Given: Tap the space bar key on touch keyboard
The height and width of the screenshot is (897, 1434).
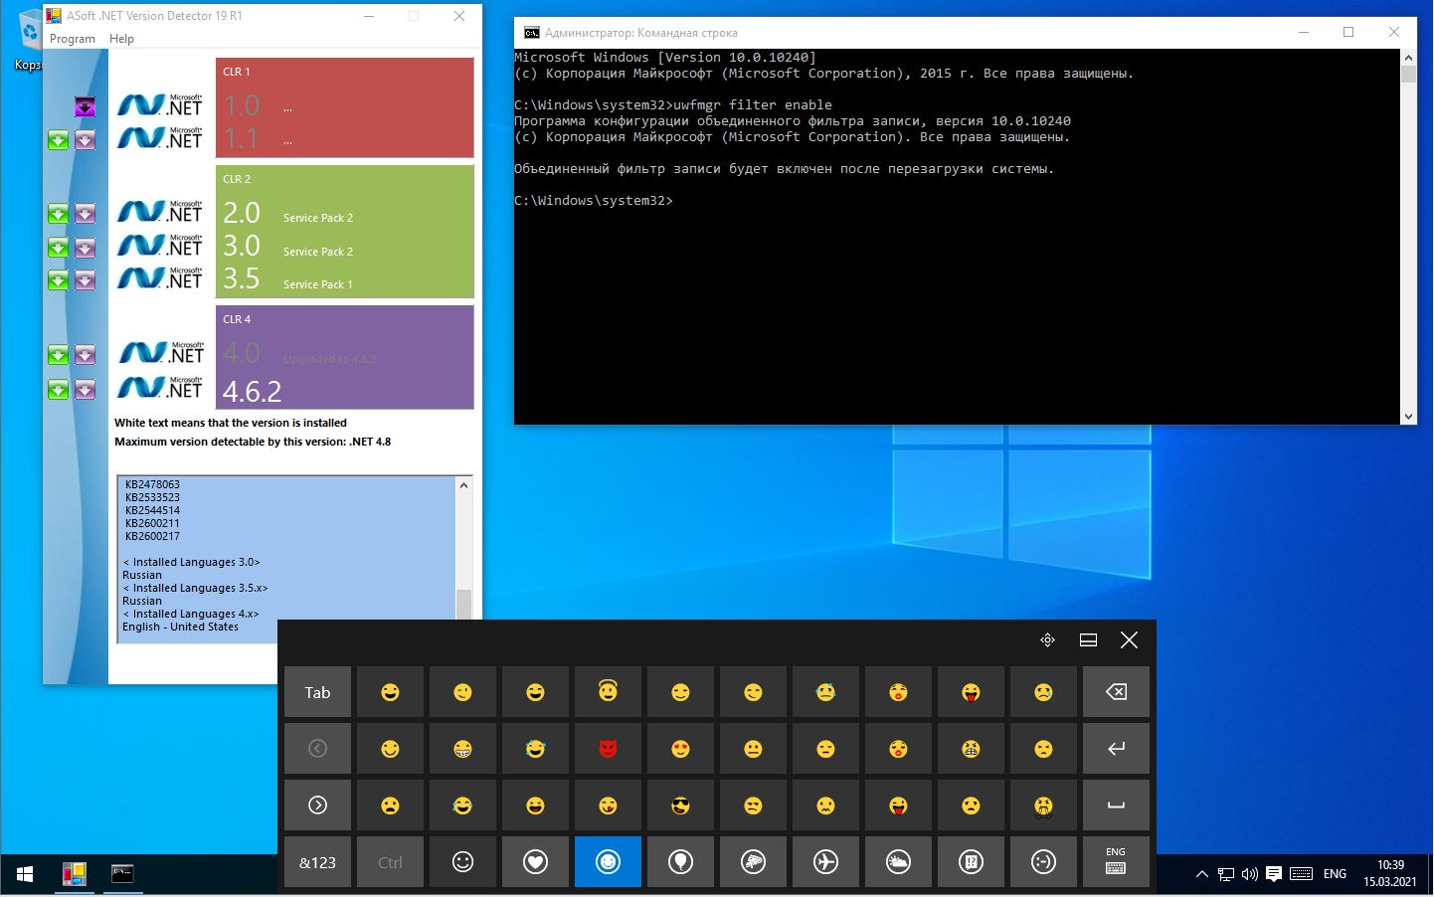Looking at the screenshot, I should pos(1116,806).
